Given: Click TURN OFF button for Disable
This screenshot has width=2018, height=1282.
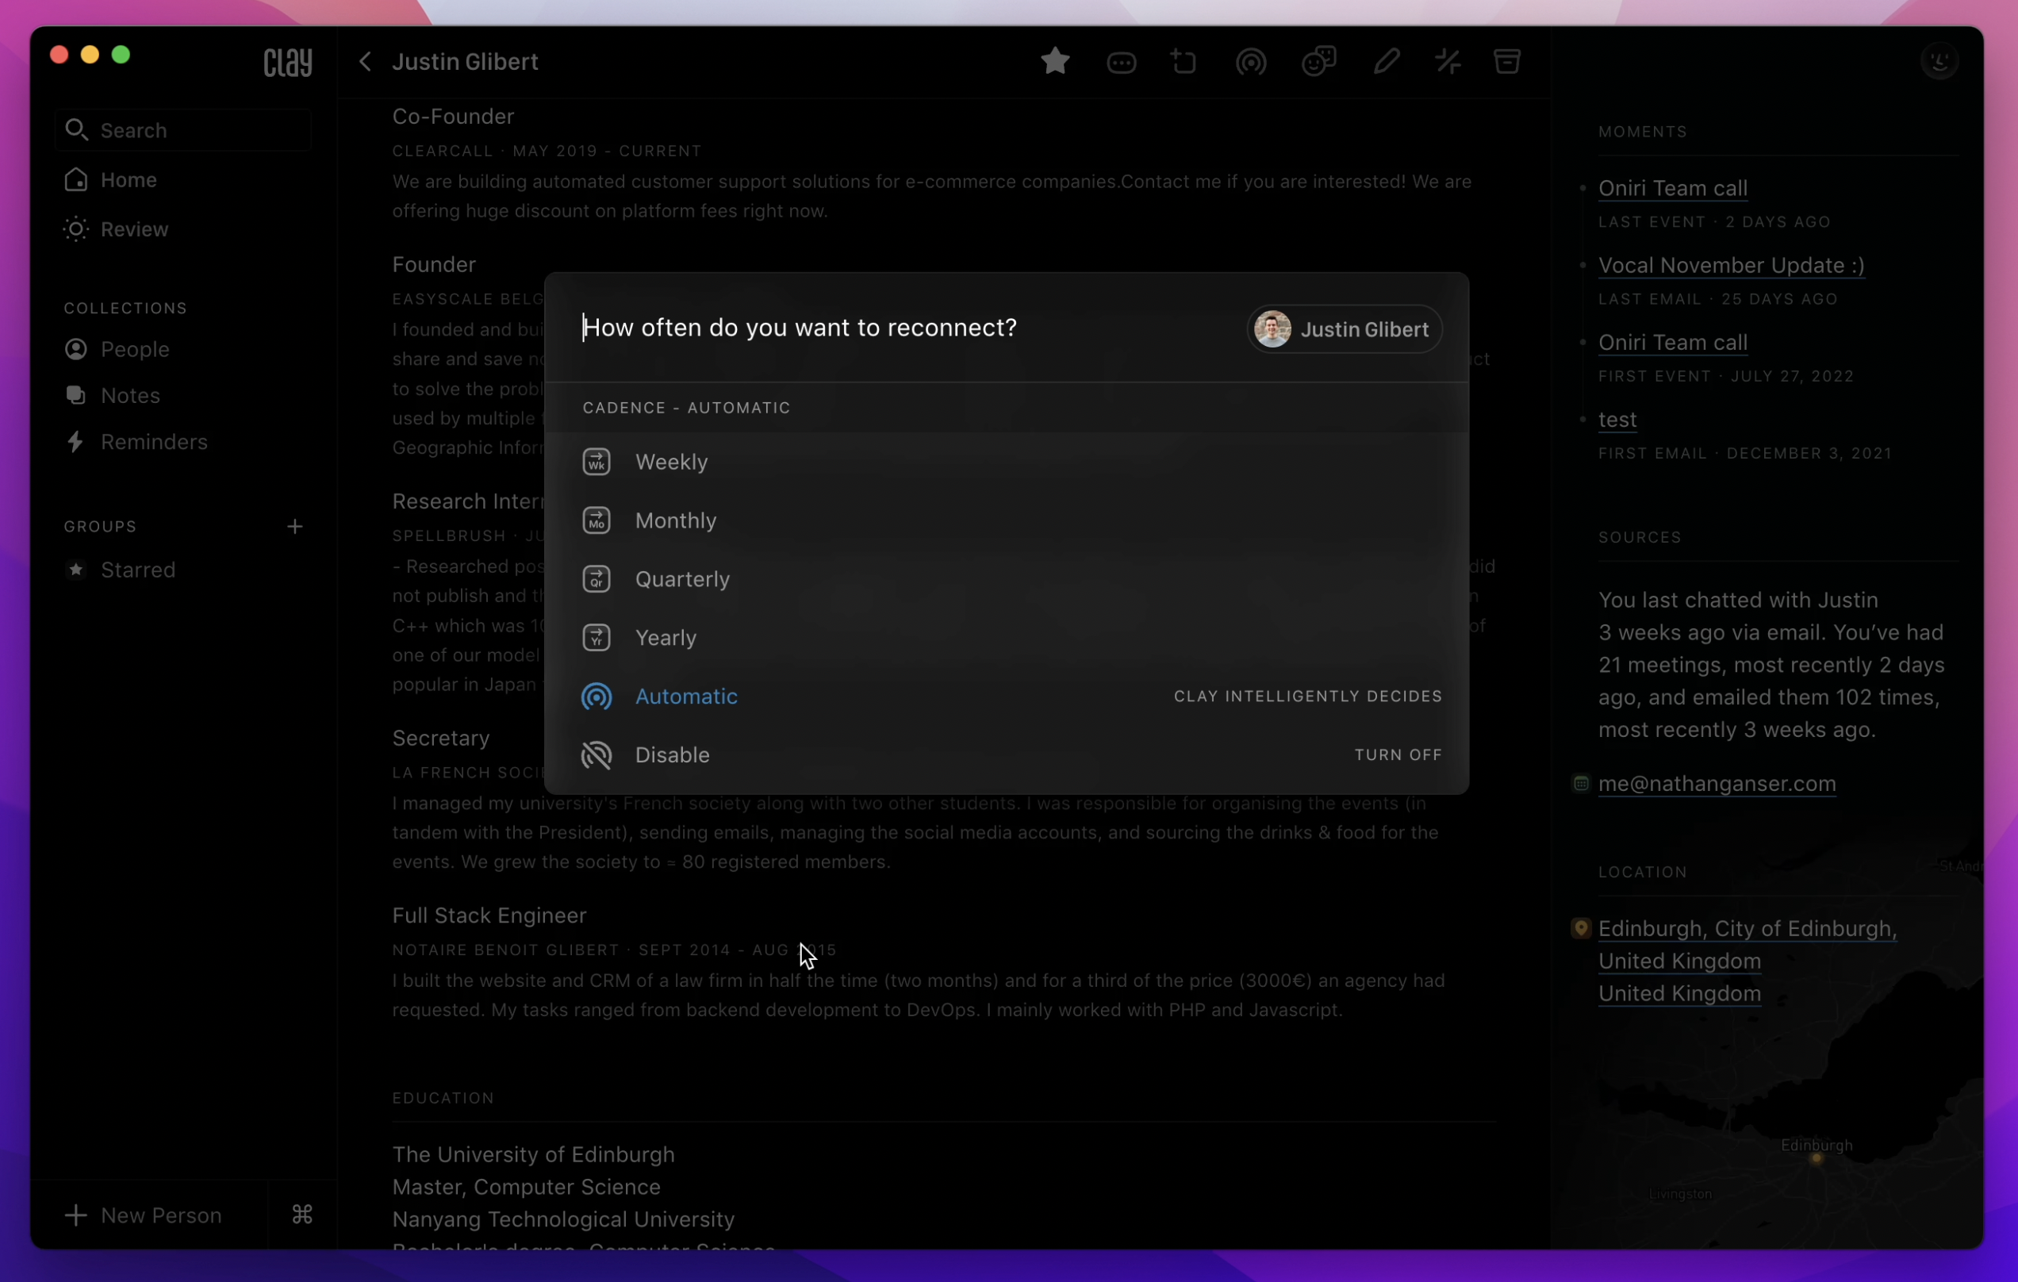Looking at the screenshot, I should pos(1398,754).
